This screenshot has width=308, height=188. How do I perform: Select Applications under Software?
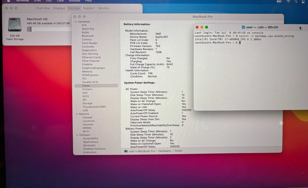pos(90,142)
